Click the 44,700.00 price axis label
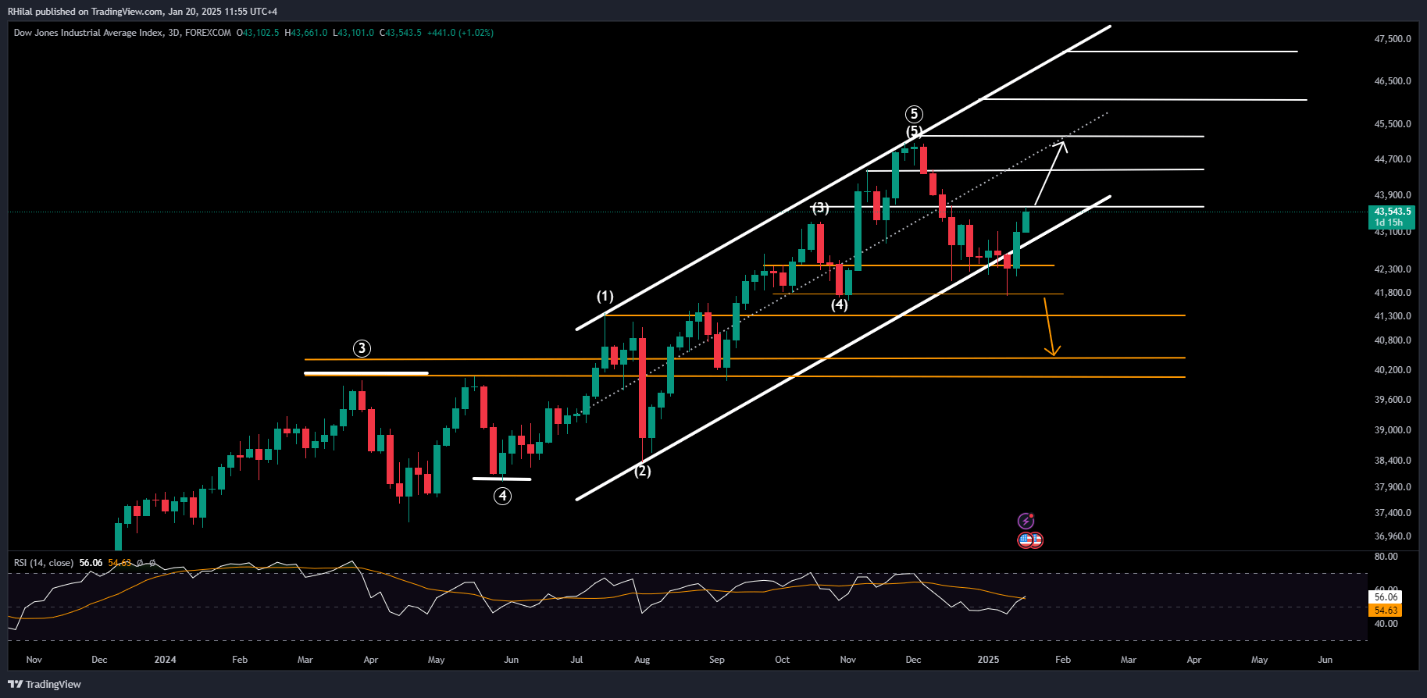Viewport: 1427px width, 698px height. tap(1393, 159)
